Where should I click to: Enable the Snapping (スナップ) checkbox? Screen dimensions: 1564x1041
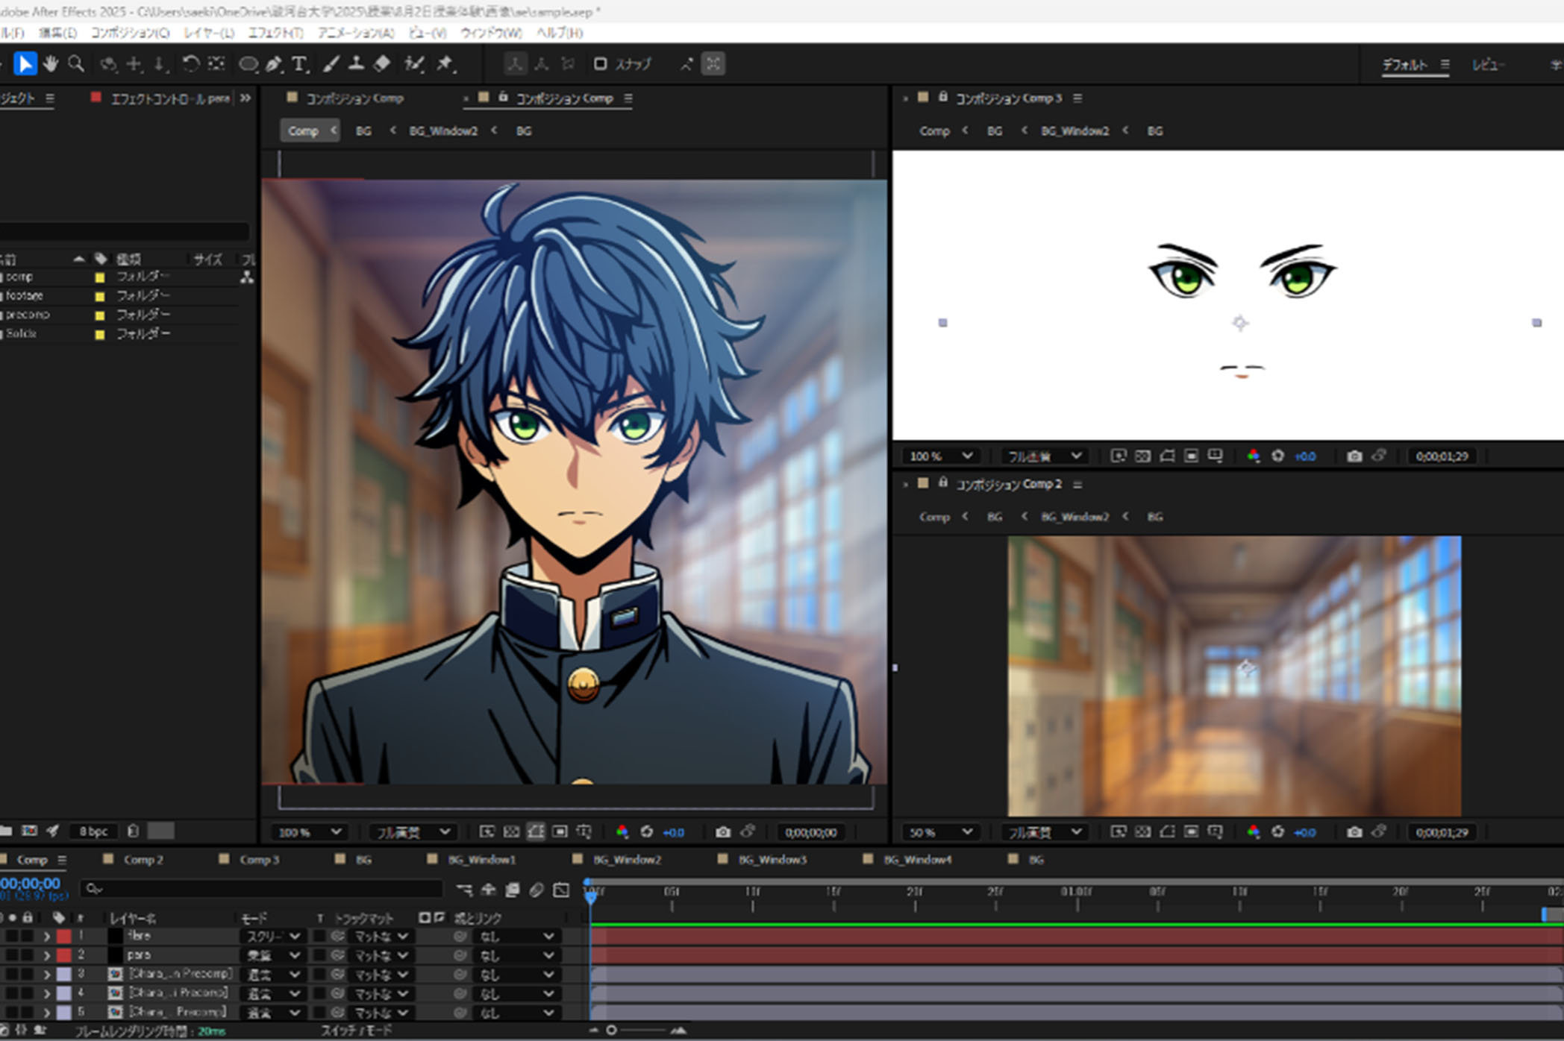[600, 64]
